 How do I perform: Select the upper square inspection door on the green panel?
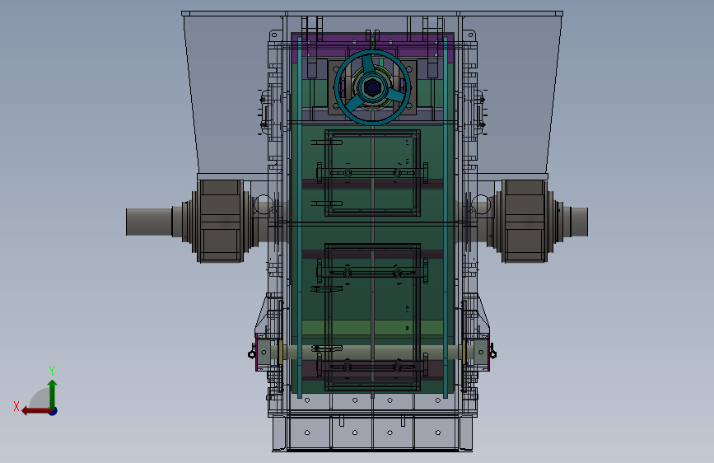(x=372, y=173)
